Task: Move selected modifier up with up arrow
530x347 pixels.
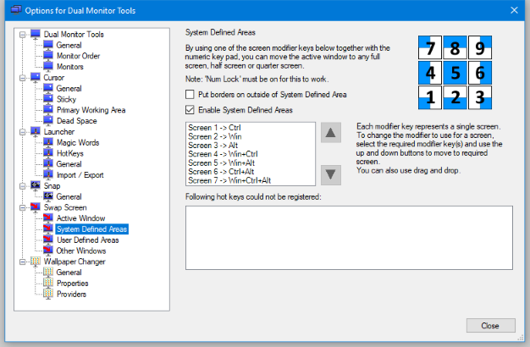Action: point(330,132)
